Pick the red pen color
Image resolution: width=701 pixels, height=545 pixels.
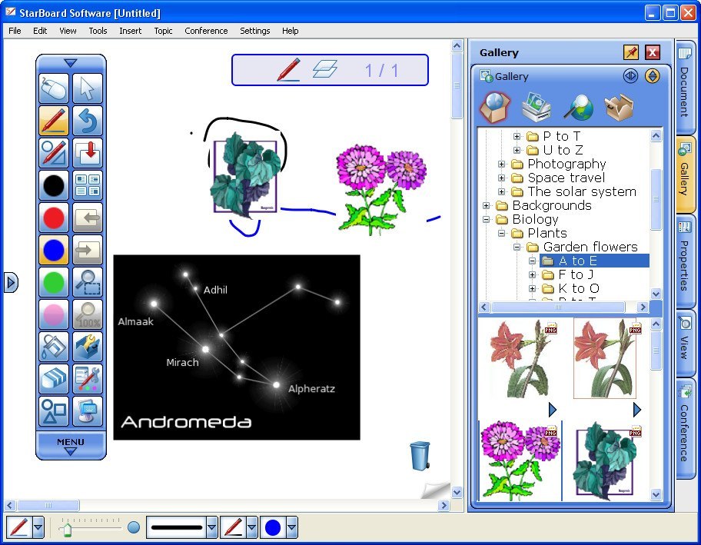click(54, 218)
